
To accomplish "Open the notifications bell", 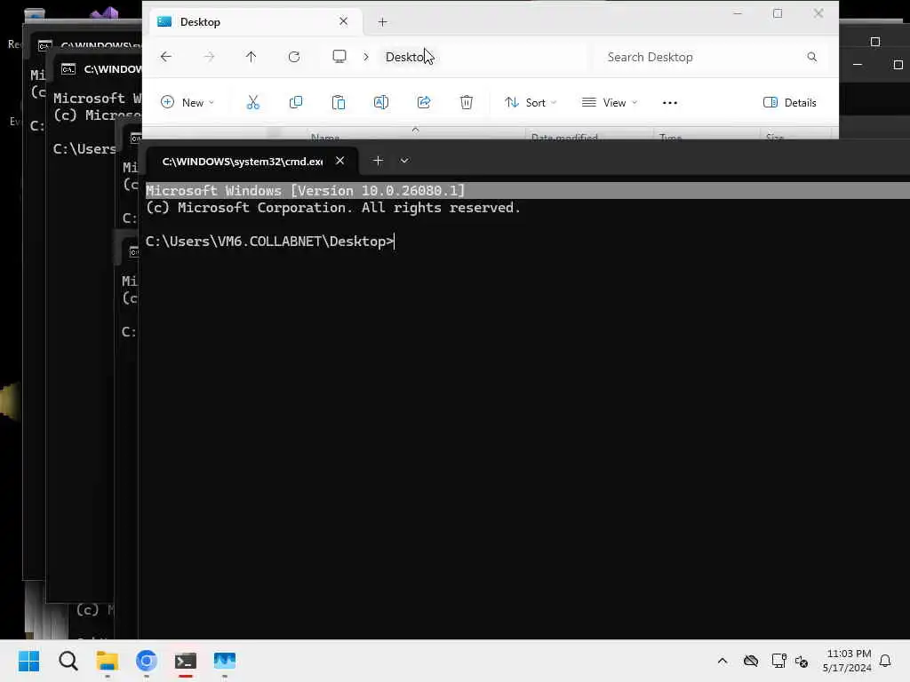I will tap(885, 661).
